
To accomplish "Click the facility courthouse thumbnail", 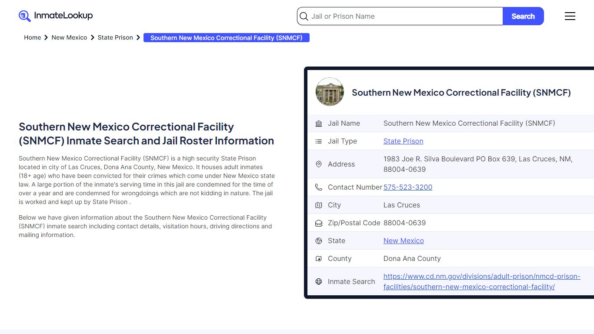I will (330, 92).
